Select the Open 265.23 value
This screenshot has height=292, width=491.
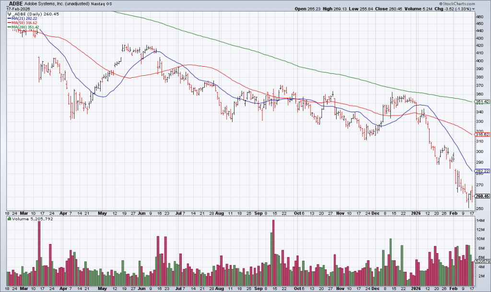coord(307,9)
